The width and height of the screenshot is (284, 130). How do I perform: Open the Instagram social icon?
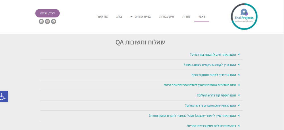tap(47, 22)
